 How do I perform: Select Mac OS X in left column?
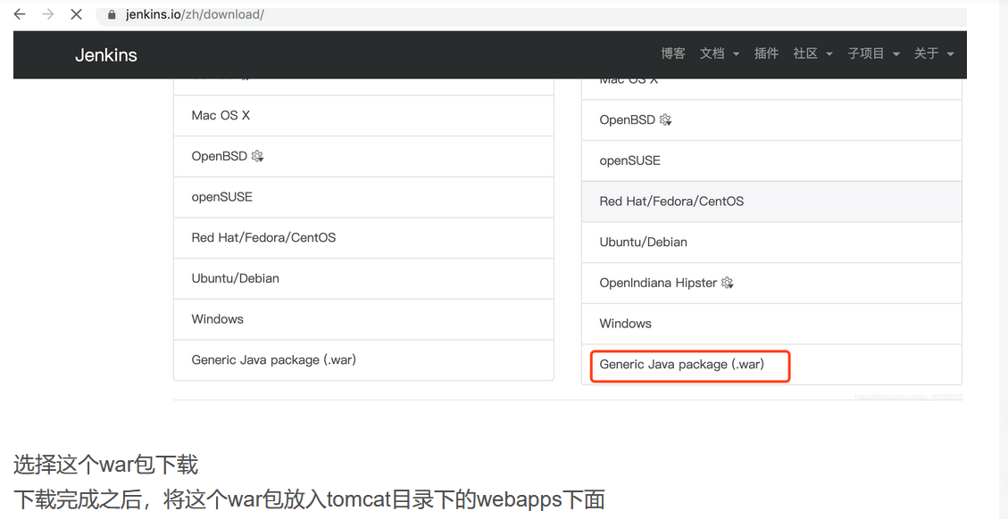(364, 116)
